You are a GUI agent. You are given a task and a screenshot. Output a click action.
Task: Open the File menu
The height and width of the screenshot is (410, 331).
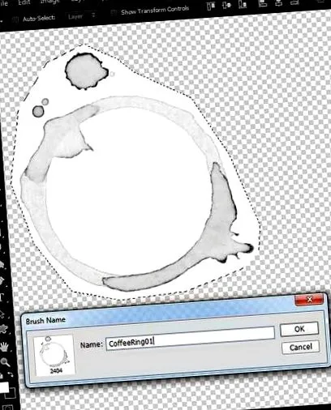click(x=4, y=3)
